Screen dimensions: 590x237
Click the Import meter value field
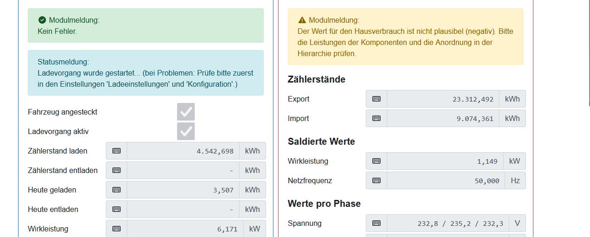coord(443,118)
